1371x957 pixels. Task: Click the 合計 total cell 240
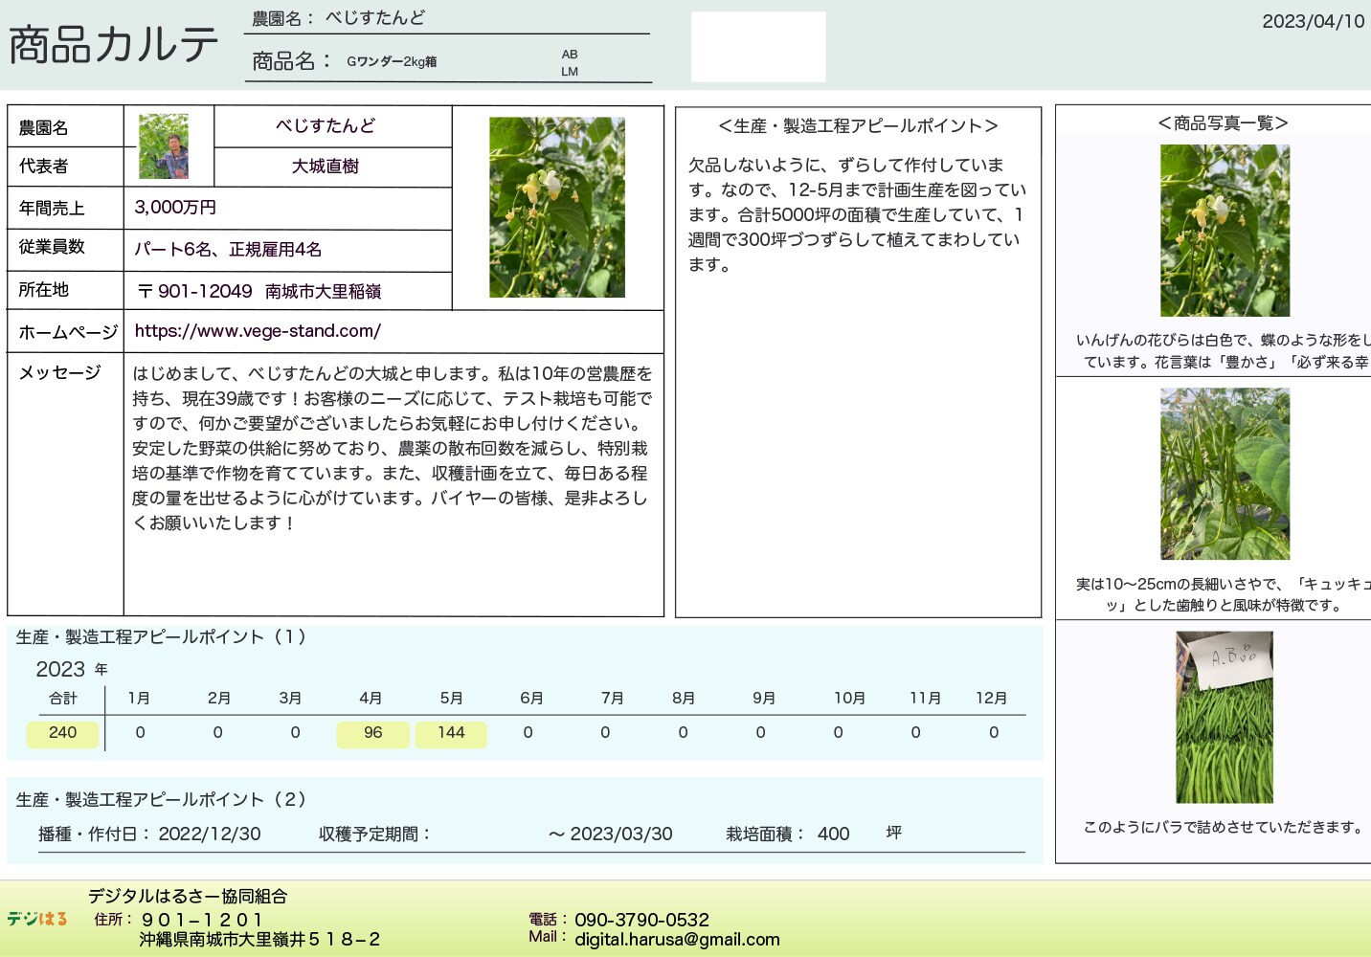(x=62, y=733)
